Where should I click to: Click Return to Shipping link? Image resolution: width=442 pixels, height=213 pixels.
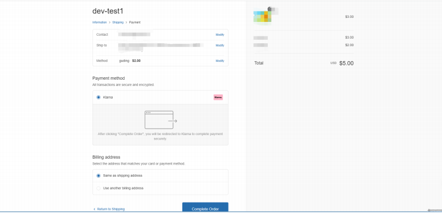(x=109, y=209)
